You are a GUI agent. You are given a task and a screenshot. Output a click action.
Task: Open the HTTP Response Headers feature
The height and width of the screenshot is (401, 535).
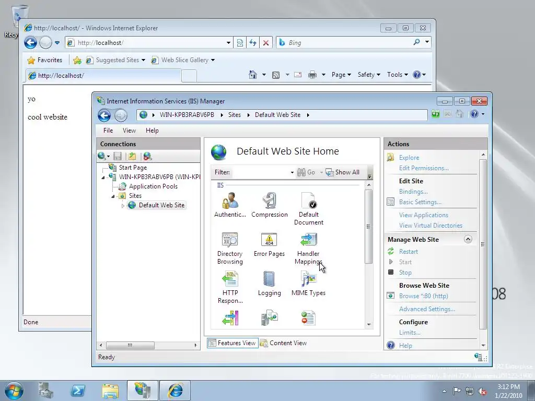click(x=230, y=287)
